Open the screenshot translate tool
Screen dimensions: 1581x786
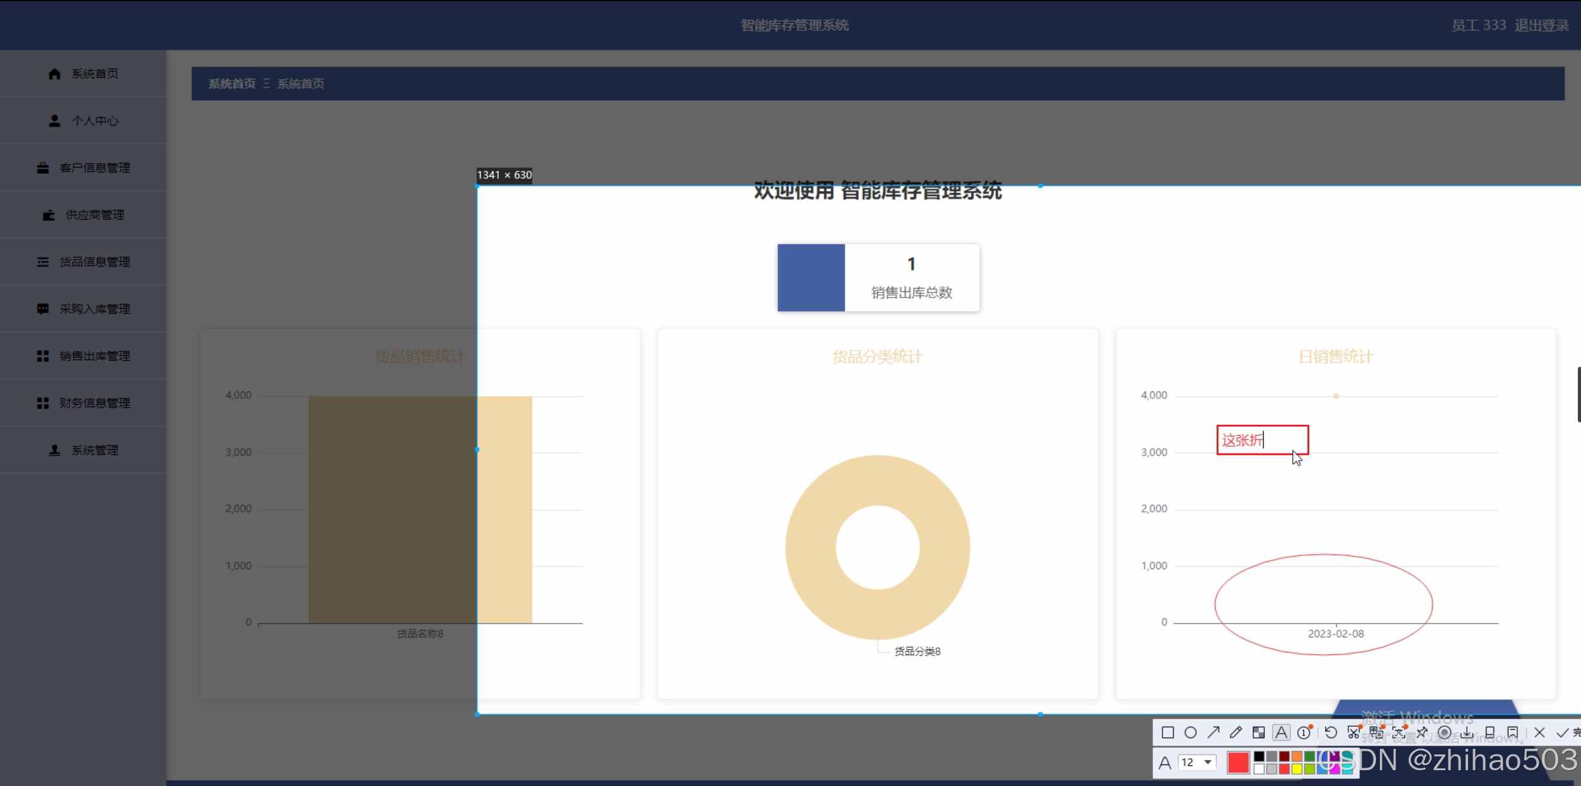[1377, 732]
